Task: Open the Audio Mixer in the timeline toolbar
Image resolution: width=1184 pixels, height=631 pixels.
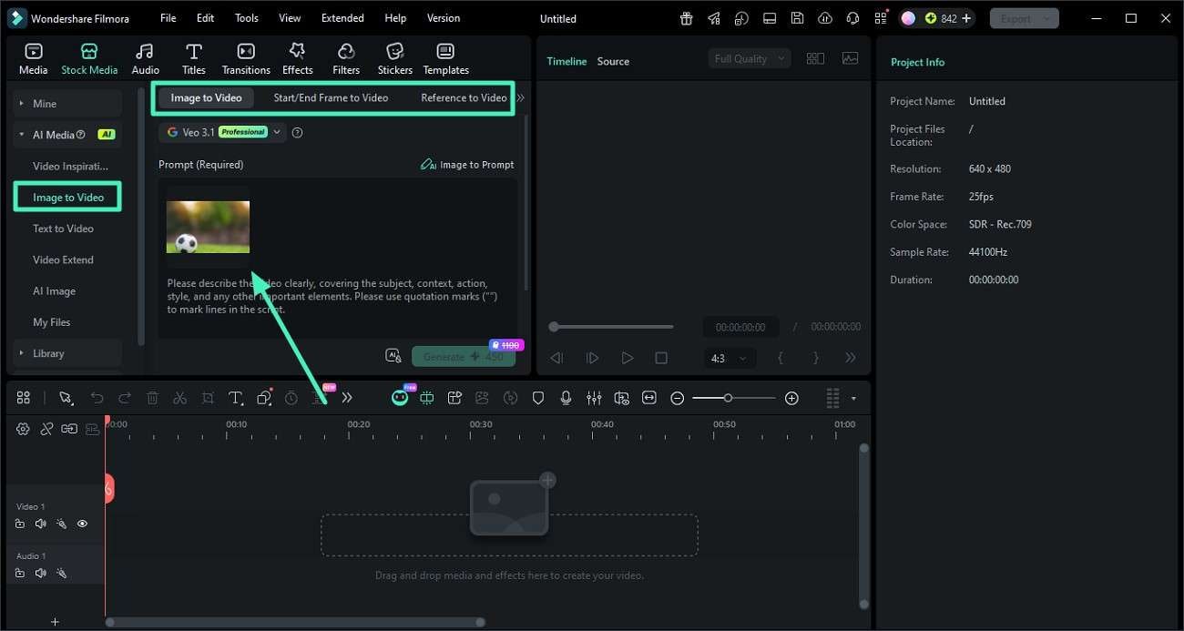Action: 594,398
